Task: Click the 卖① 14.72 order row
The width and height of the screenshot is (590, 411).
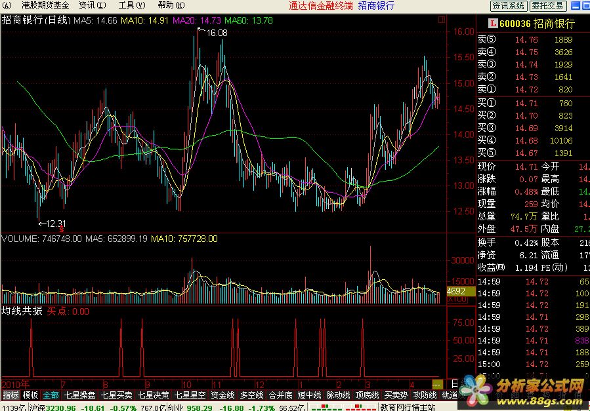Action: pyautogui.click(x=525, y=89)
